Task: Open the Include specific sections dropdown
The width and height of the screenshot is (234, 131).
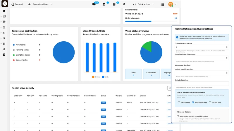Action: coord(202,73)
